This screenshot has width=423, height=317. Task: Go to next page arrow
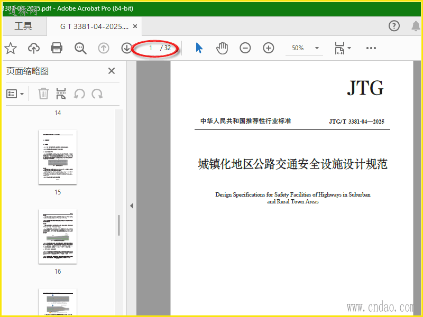pyautogui.click(x=126, y=48)
